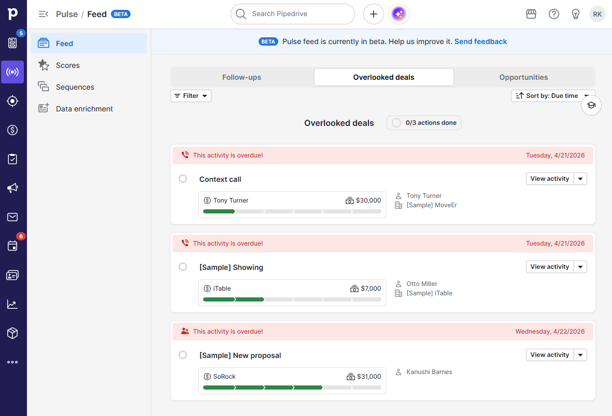Screen dimensions: 612x416
Task: Open Activities calendar showing 6 notifications
Action: (x=12, y=246)
